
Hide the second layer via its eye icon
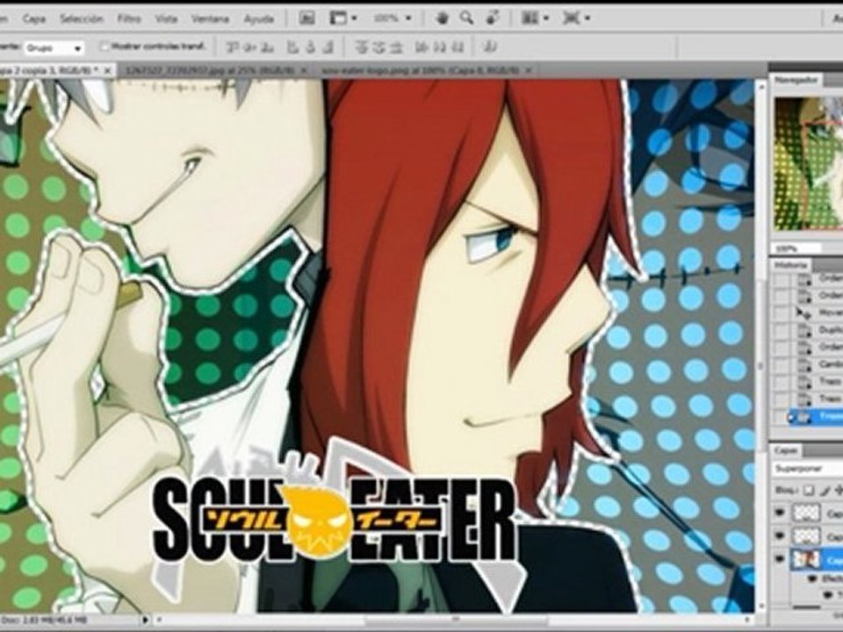click(780, 535)
